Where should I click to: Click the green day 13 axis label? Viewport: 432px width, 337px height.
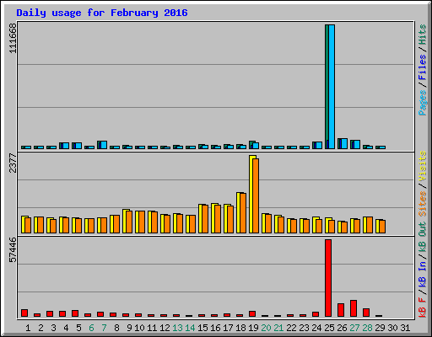(x=177, y=328)
